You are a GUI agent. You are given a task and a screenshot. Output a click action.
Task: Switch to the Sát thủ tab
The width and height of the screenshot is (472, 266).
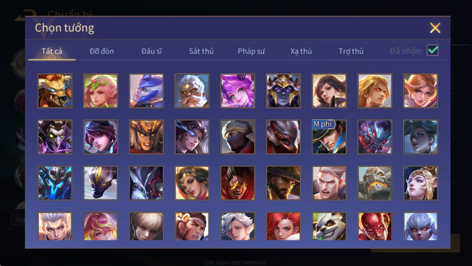[x=201, y=51]
